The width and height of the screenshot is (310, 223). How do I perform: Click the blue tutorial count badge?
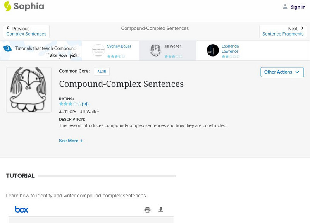pyautogui.click(x=7, y=48)
